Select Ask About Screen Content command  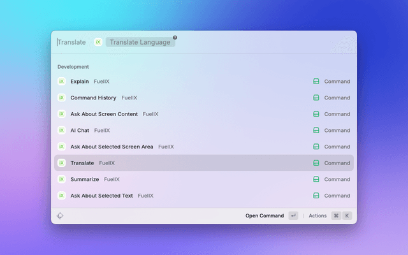(105, 114)
